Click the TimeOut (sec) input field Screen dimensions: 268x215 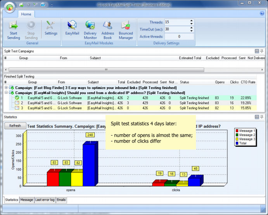tap(177, 29)
